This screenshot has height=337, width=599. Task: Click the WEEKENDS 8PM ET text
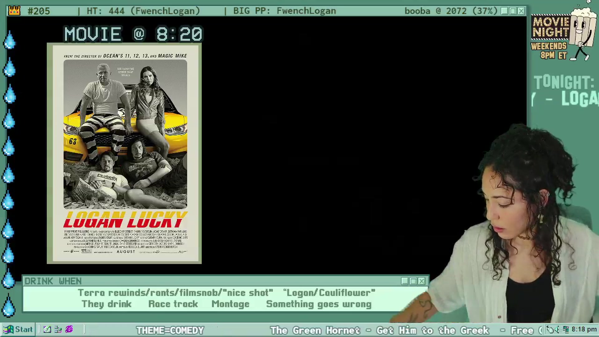[549, 51]
